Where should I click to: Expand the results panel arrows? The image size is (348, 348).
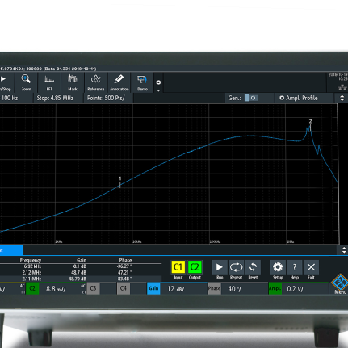344,250
